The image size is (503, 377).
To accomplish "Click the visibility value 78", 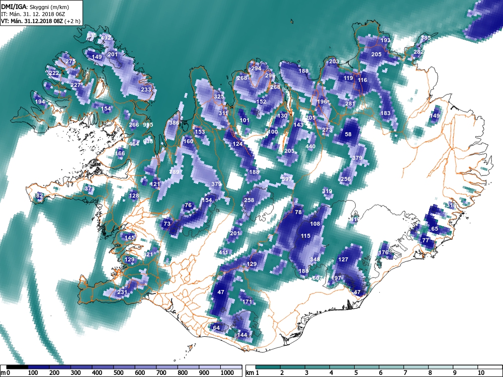I will (298, 212).
